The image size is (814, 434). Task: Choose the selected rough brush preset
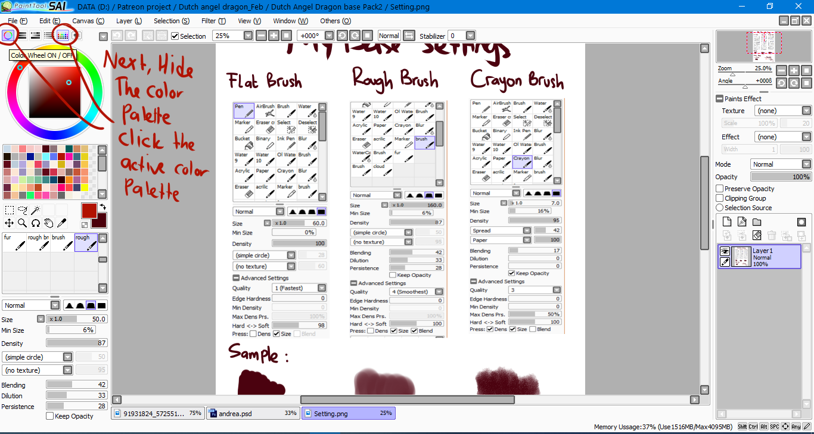tap(86, 242)
